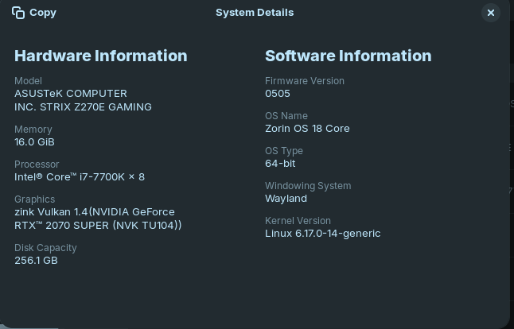Select the 16.0 GiB memory value
This screenshot has width=514, height=329.
pyautogui.click(x=34, y=142)
